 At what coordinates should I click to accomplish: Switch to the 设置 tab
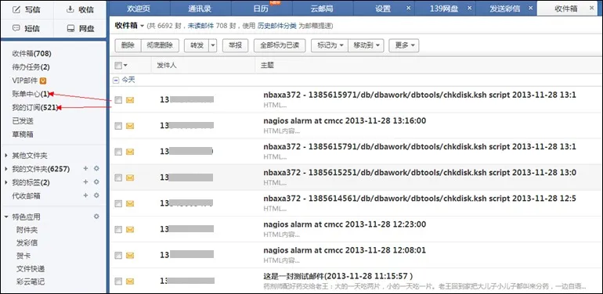[384, 9]
